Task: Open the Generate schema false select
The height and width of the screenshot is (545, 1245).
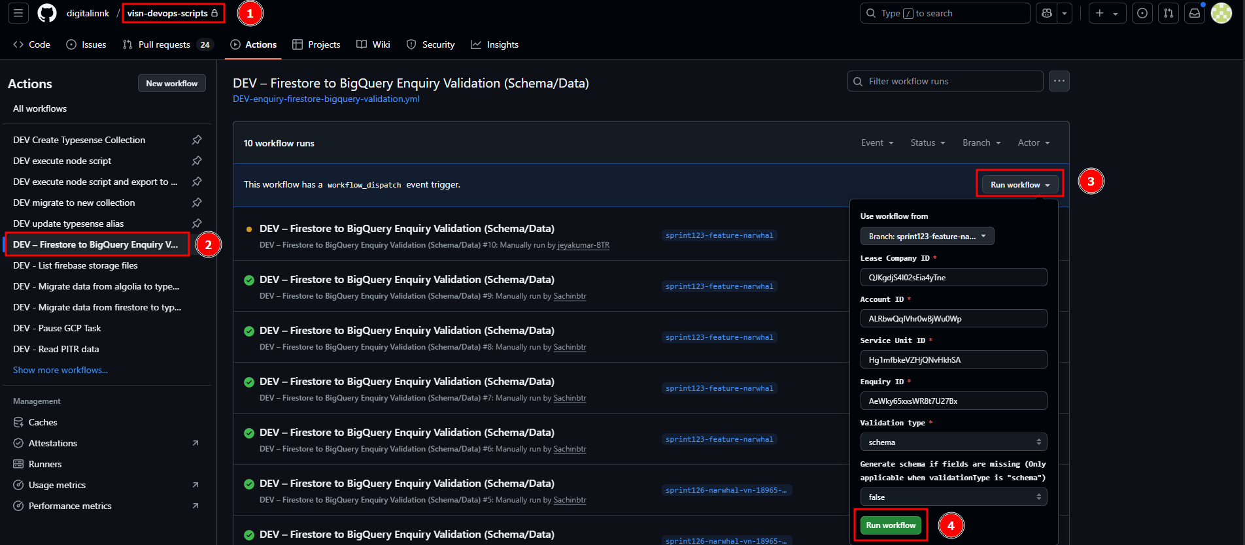Action: point(953,497)
